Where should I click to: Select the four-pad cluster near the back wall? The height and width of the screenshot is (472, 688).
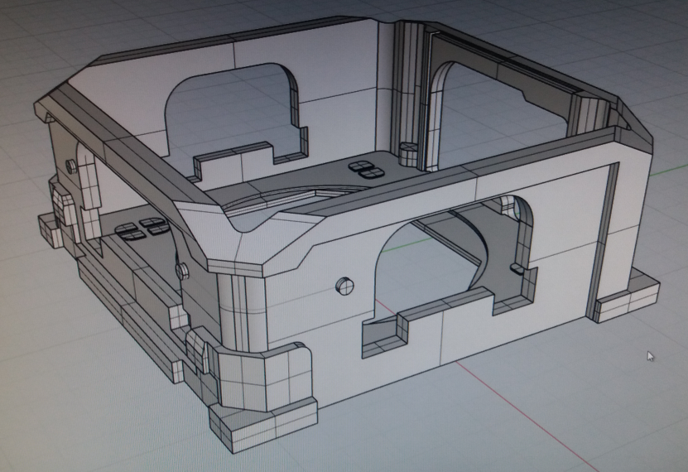click(368, 170)
